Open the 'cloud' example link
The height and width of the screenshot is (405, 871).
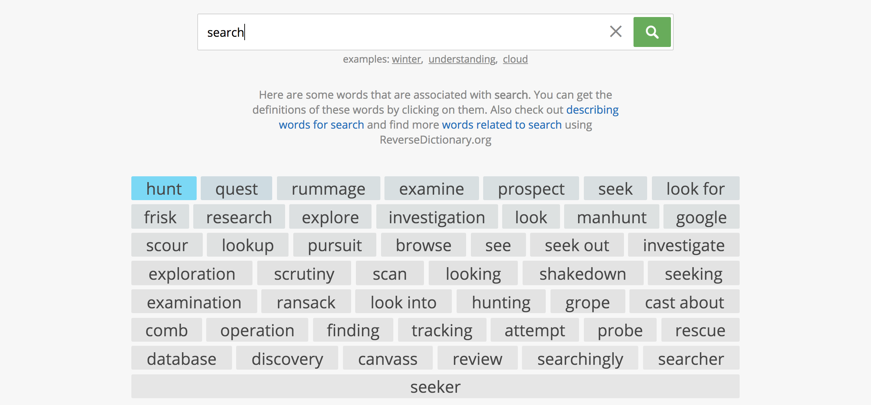[515, 59]
